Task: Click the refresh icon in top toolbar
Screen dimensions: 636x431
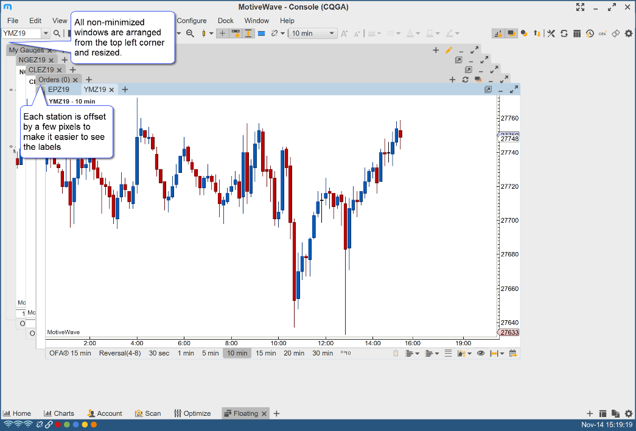Action: [x=564, y=33]
